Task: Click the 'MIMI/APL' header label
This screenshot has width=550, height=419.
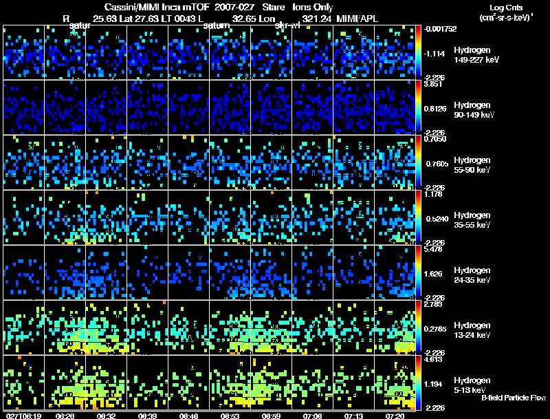Action: [357, 19]
